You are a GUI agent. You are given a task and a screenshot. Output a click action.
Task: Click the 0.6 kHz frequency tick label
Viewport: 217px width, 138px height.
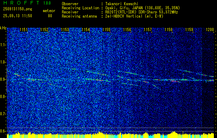(x=3, y=131)
